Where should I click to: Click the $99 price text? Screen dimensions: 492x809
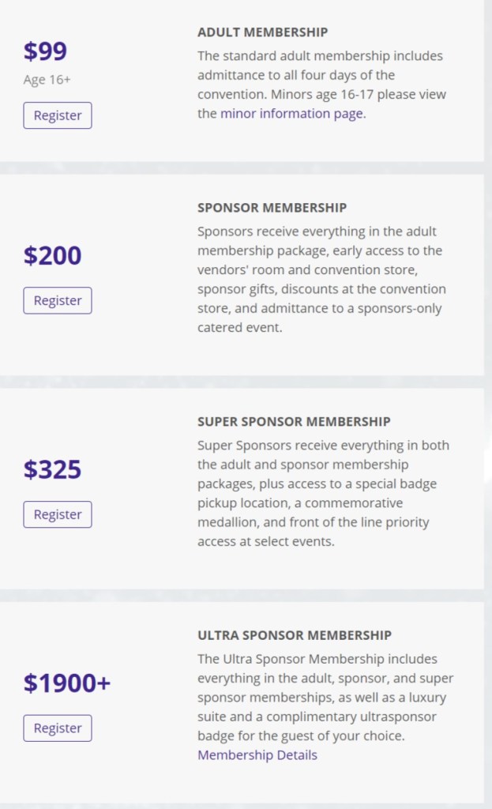45,51
